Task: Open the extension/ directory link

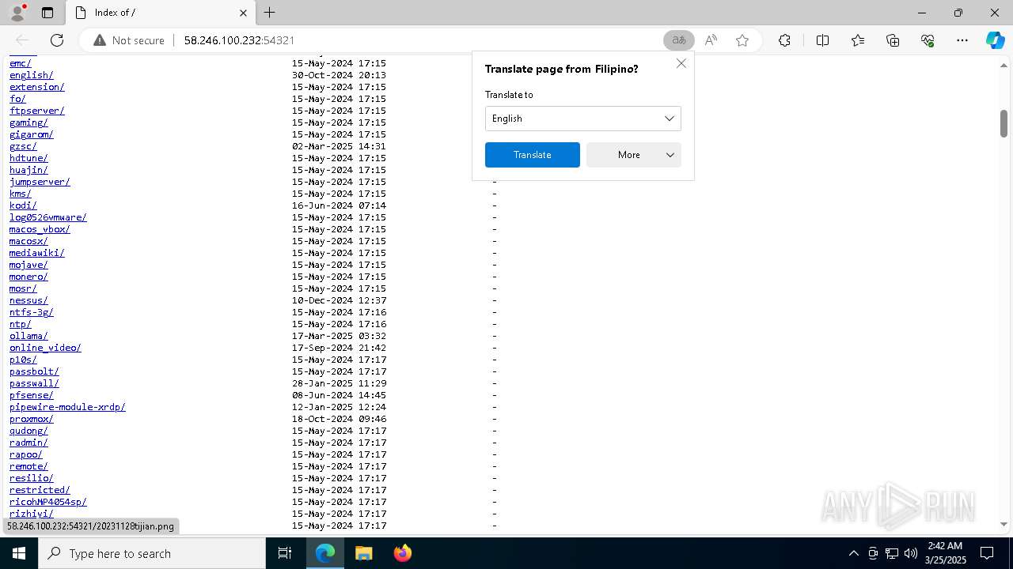Action: coord(37,87)
